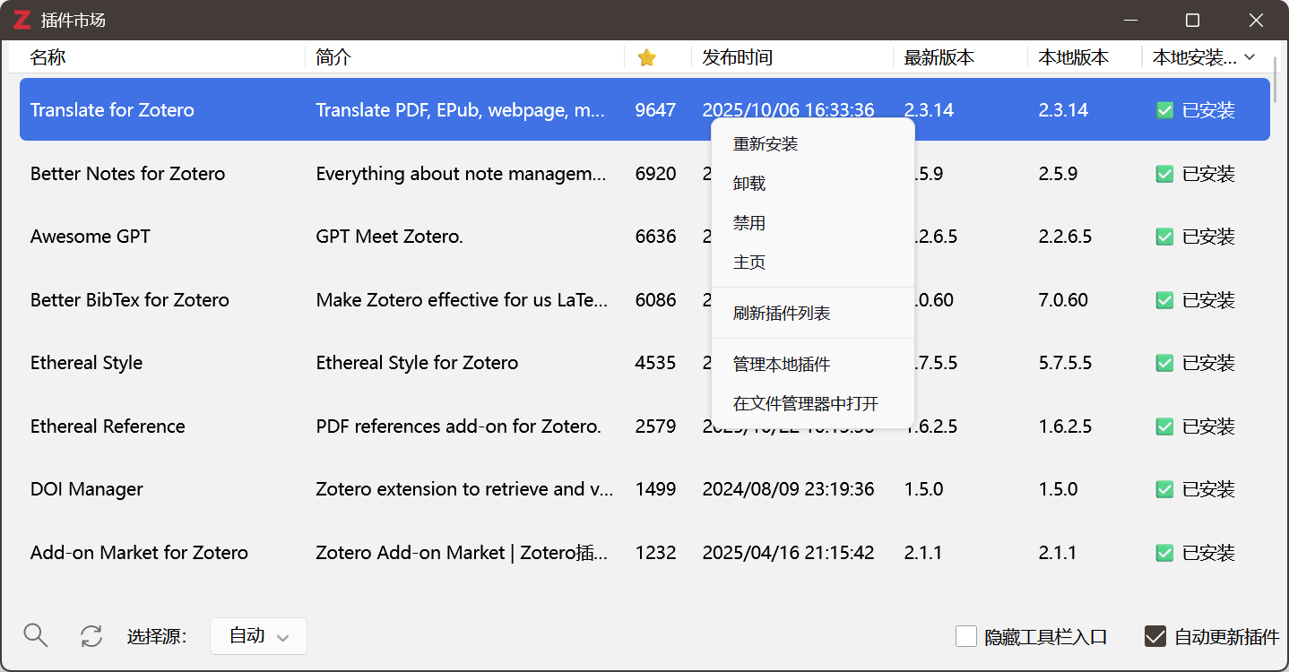Expand the column picker chevron in header
This screenshot has width=1289, height=672.
[1250, 57]
